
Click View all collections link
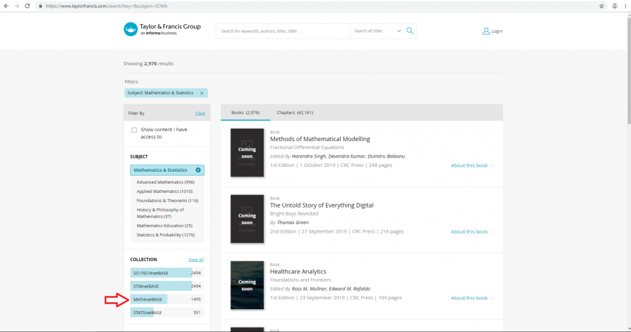click(195, 260)
